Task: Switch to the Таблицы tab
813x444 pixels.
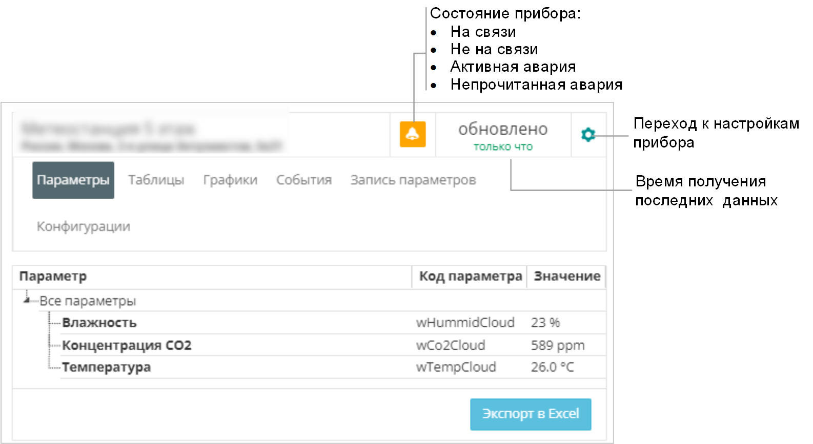Action: point(156,180)
